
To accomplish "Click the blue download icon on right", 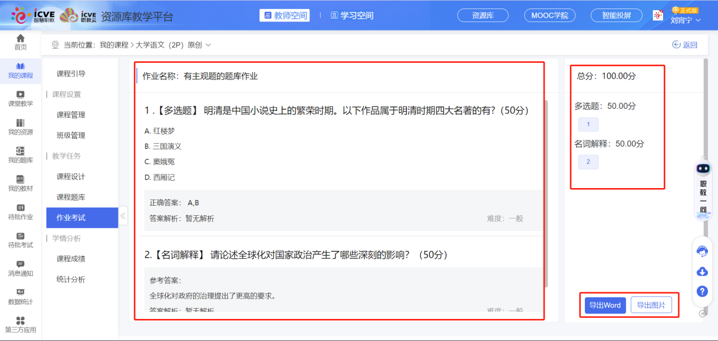I will coord(702,271).
